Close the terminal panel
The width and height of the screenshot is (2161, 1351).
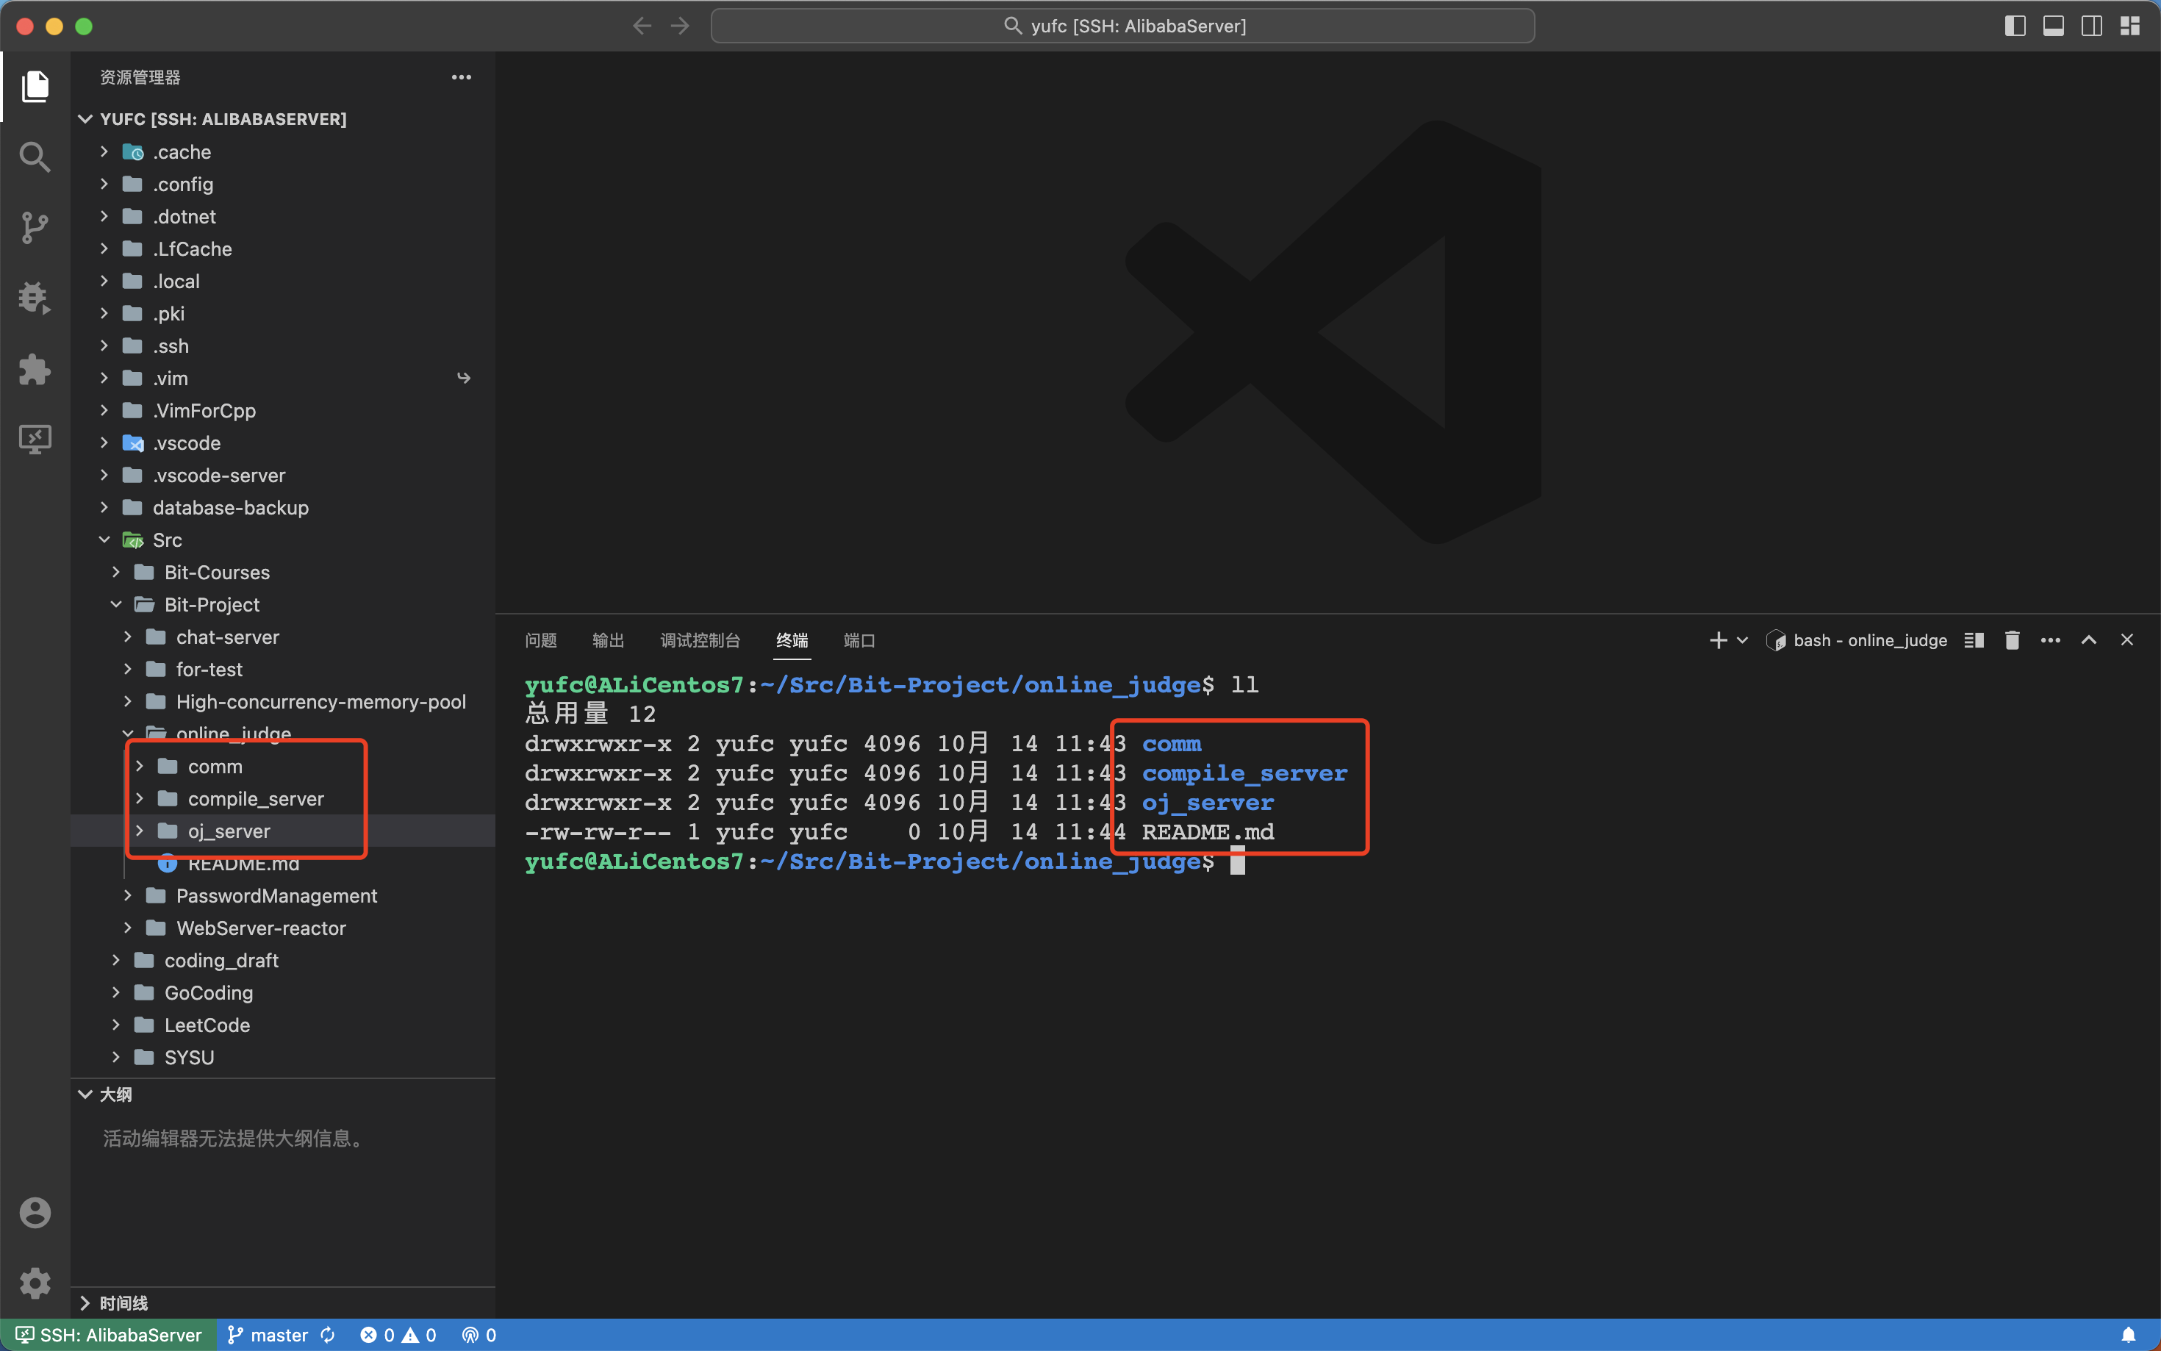[x=2127, y=639]
